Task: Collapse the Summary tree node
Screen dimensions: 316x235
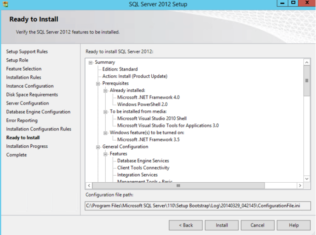Action: (x=90, y=63)
